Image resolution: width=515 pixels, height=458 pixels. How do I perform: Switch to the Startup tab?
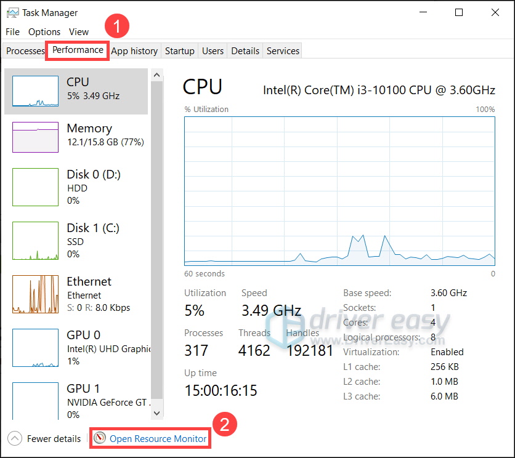[x=179, y=51]
